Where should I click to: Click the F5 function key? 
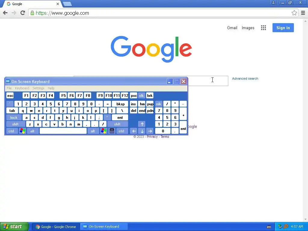point(63,96)
